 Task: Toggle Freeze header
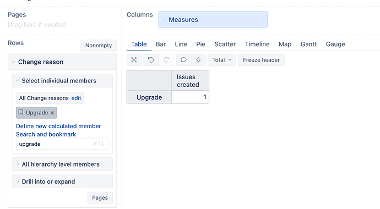pos(261,60)
